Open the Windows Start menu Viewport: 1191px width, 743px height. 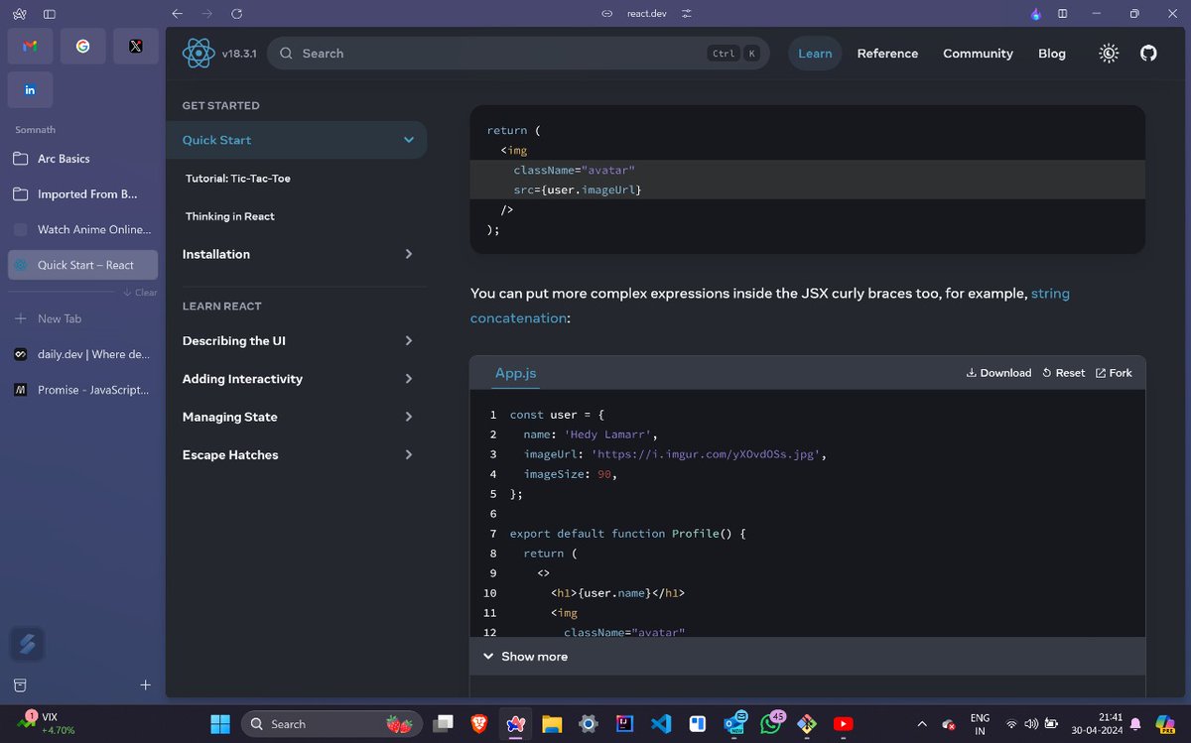click(x=219, y=724)
